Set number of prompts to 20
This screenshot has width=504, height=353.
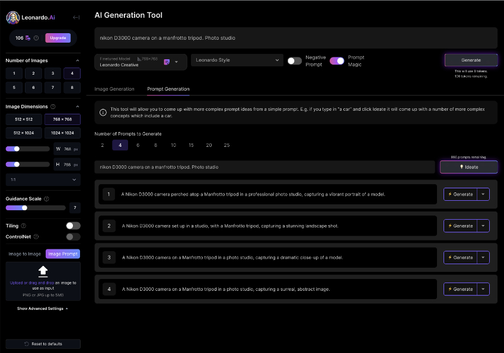click(209, 145)
